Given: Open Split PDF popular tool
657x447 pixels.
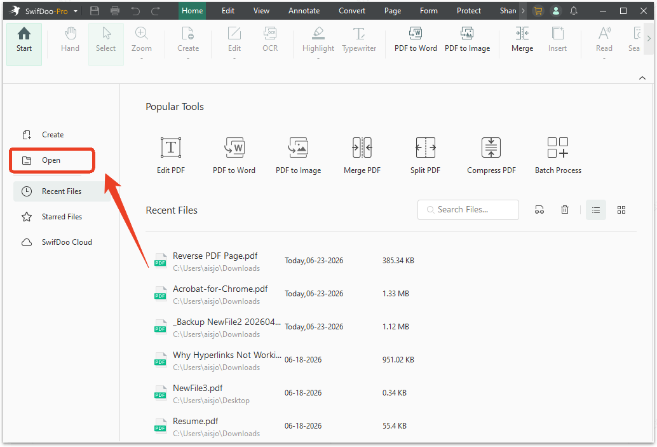Looking at the screenshot, I should [x=425, y=155].
